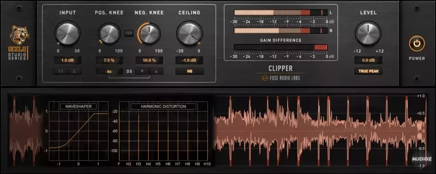Click the +1.0 waveform scale label

pyautogui.click(x=421, y=96)
